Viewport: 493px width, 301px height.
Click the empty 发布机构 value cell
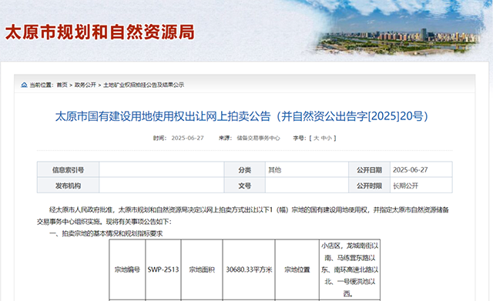162,186
